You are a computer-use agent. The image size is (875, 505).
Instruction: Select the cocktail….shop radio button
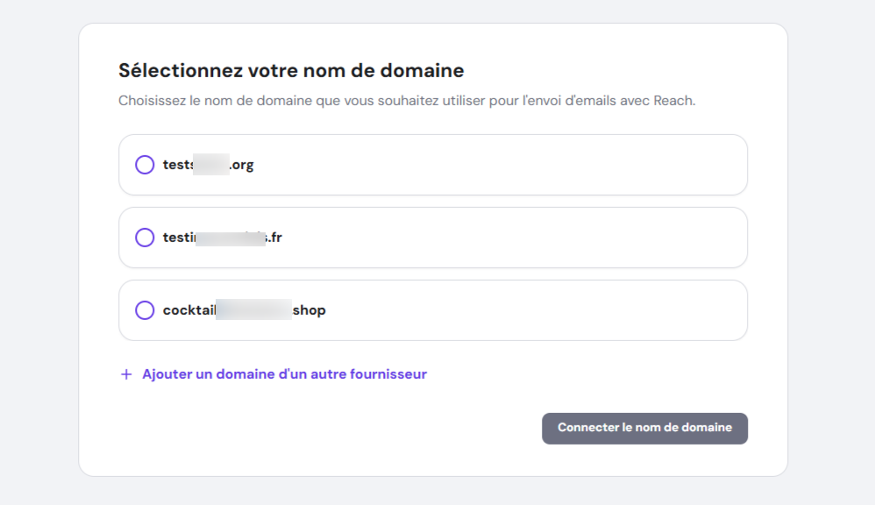(x=145, y=309)
